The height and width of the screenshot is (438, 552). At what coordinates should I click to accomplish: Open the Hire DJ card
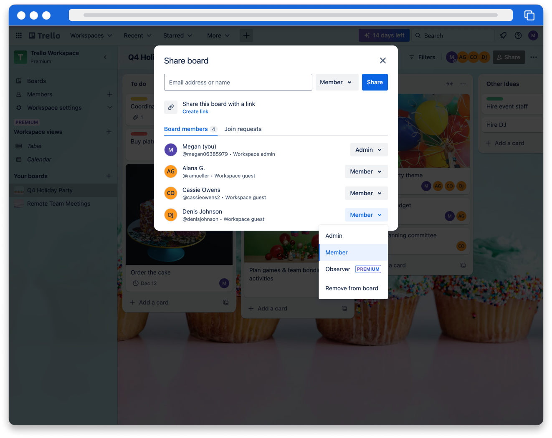[512, 125]
